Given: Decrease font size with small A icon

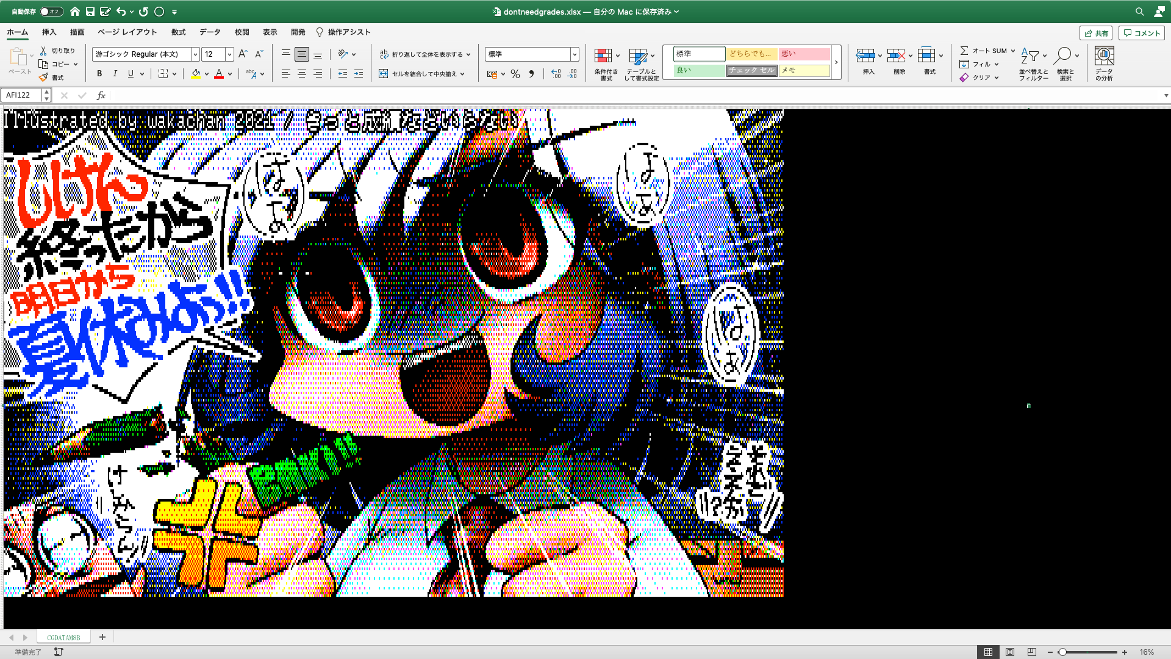Looking at the screenshot, I should [x=259, y=54].
